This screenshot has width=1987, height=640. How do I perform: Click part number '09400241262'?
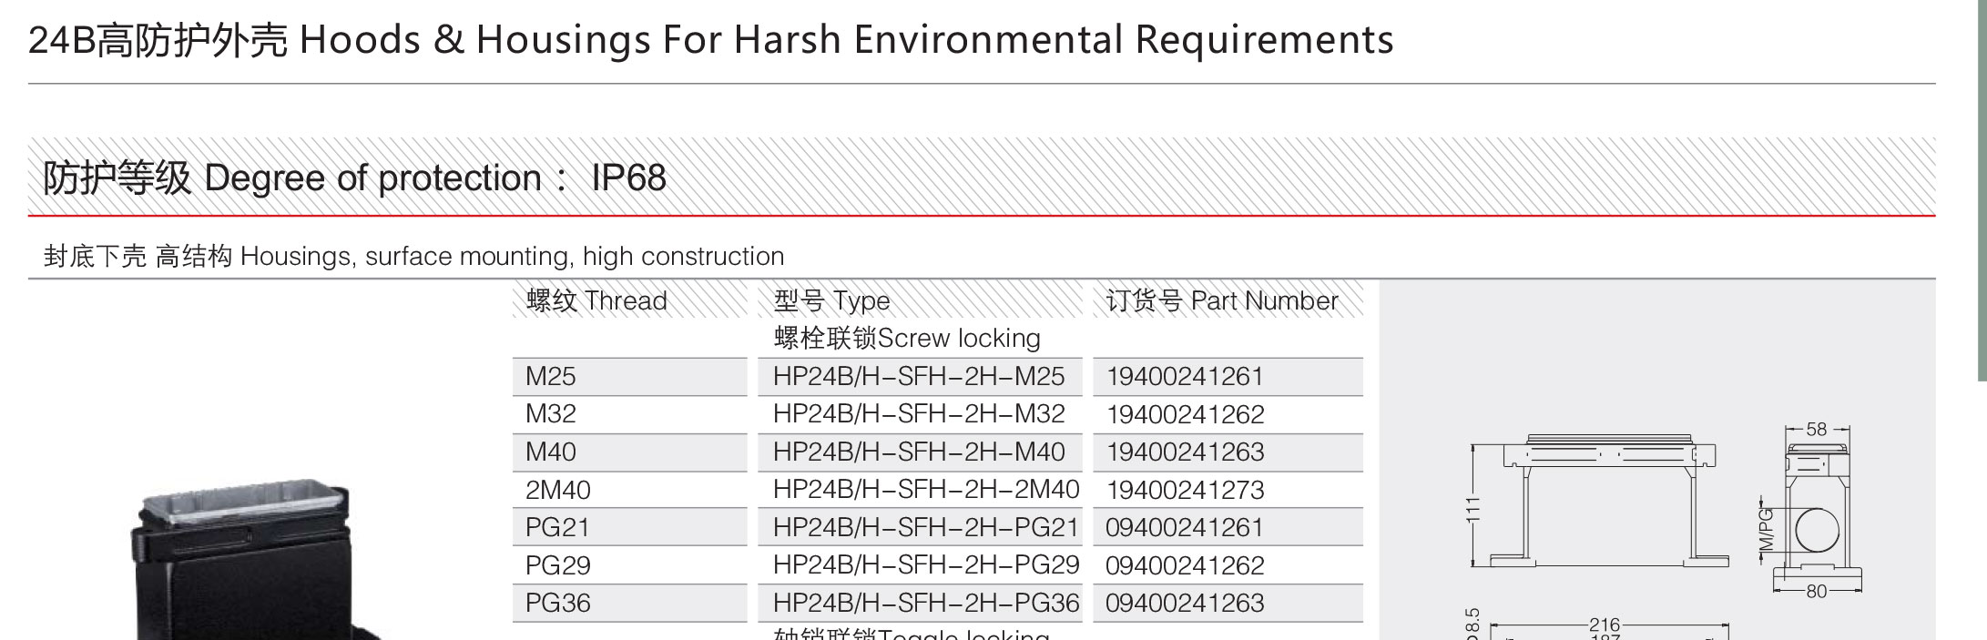[x=1185, y=565]
